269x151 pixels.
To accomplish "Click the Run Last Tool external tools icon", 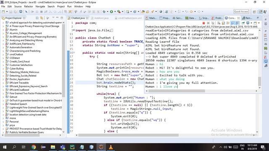I will (x=119, y=12).
